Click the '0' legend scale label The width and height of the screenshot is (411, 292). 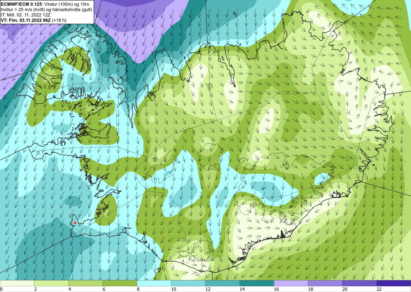(x=1, y=289)
